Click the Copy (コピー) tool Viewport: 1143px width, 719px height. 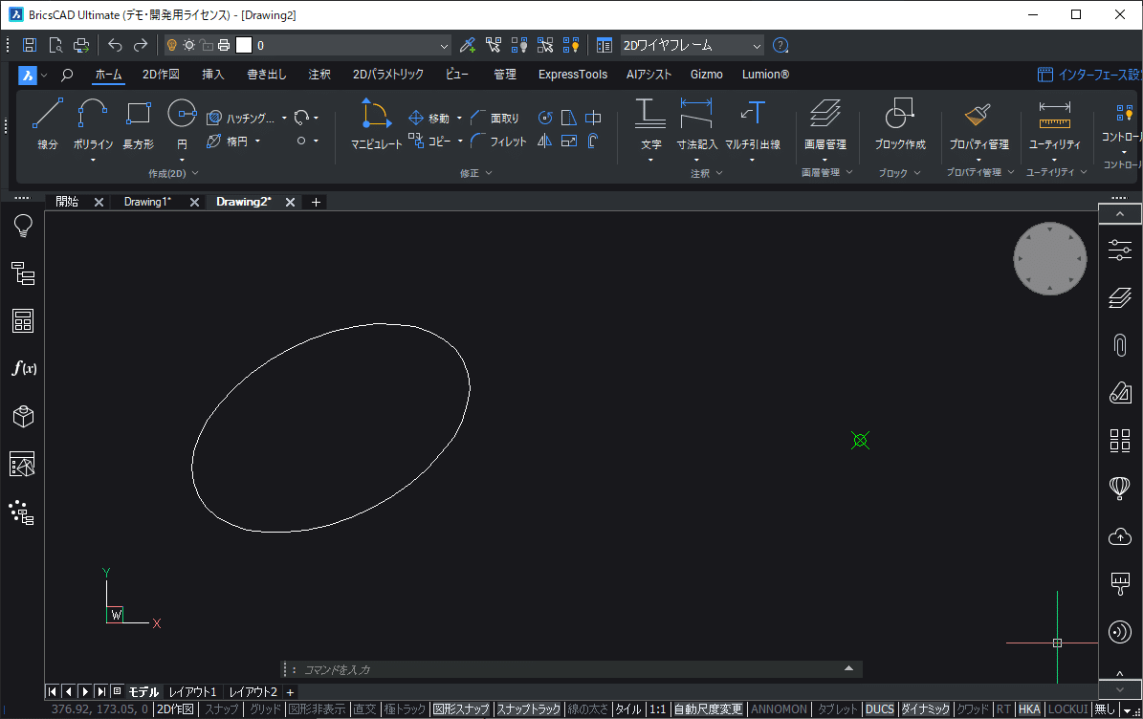point(429,141)
